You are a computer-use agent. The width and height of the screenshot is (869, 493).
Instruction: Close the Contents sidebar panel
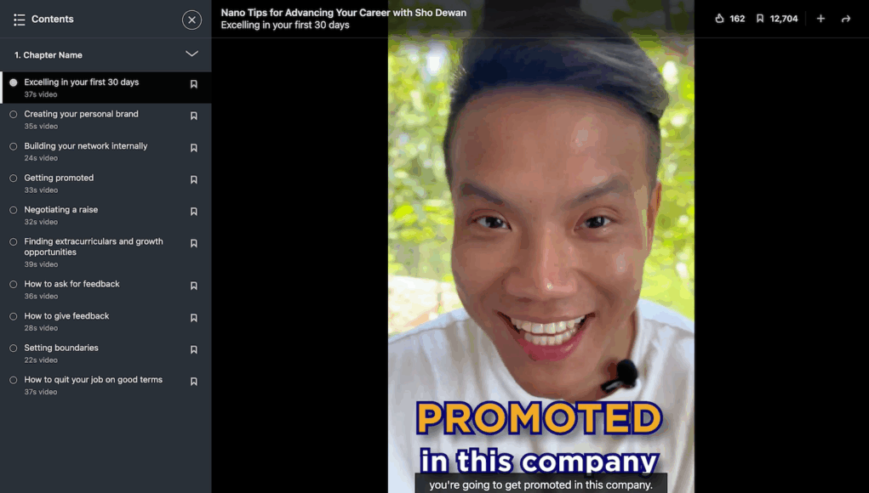pyautogui.click(x=192, y=20)
